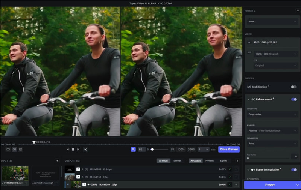Open AI Model Proteus dropdown
Screen dimensions: 301x190
coord(272,131)
